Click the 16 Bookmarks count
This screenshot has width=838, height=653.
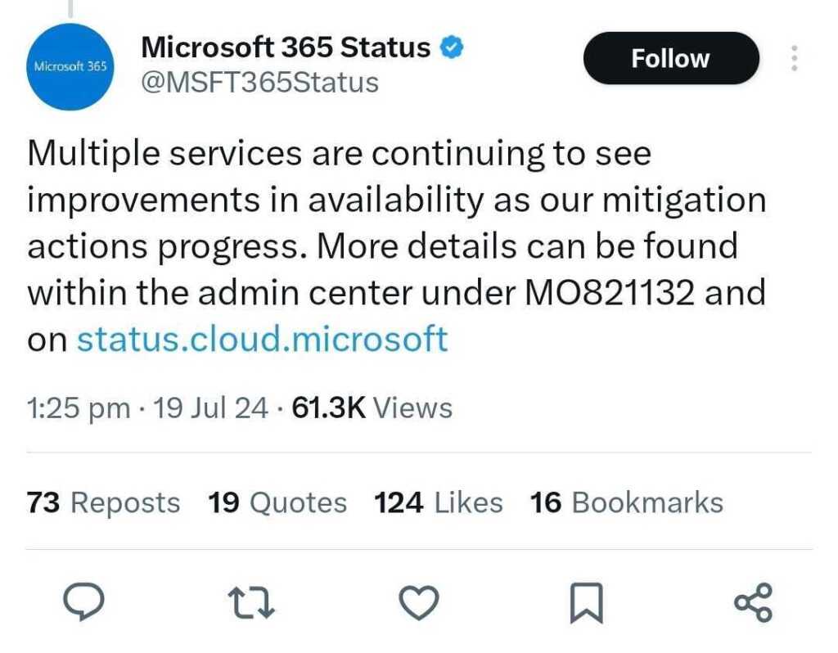[626, 502]
